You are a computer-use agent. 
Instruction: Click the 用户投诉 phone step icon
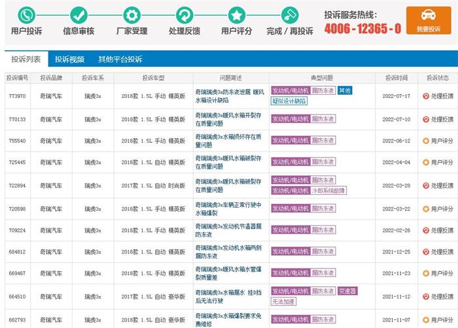click(x=27, y=15)
